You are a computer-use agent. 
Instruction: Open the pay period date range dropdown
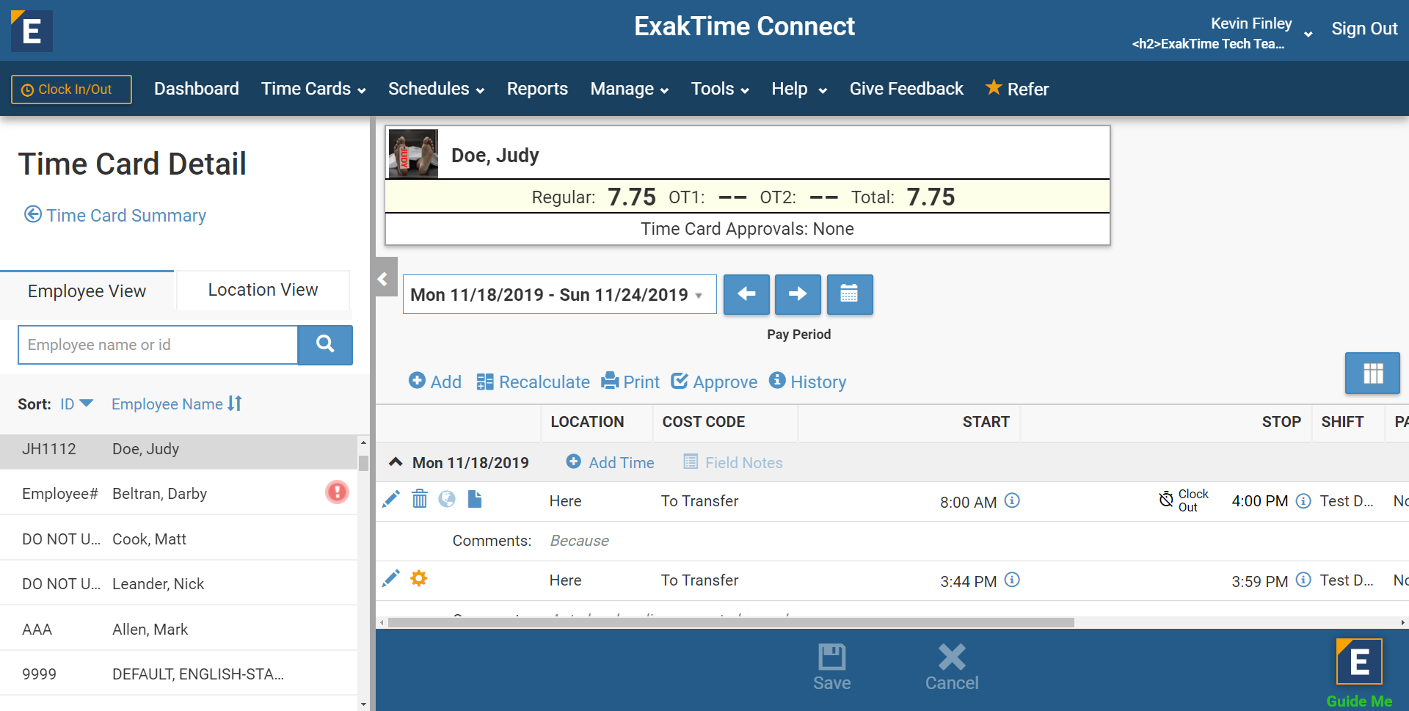tap(559, 295)
